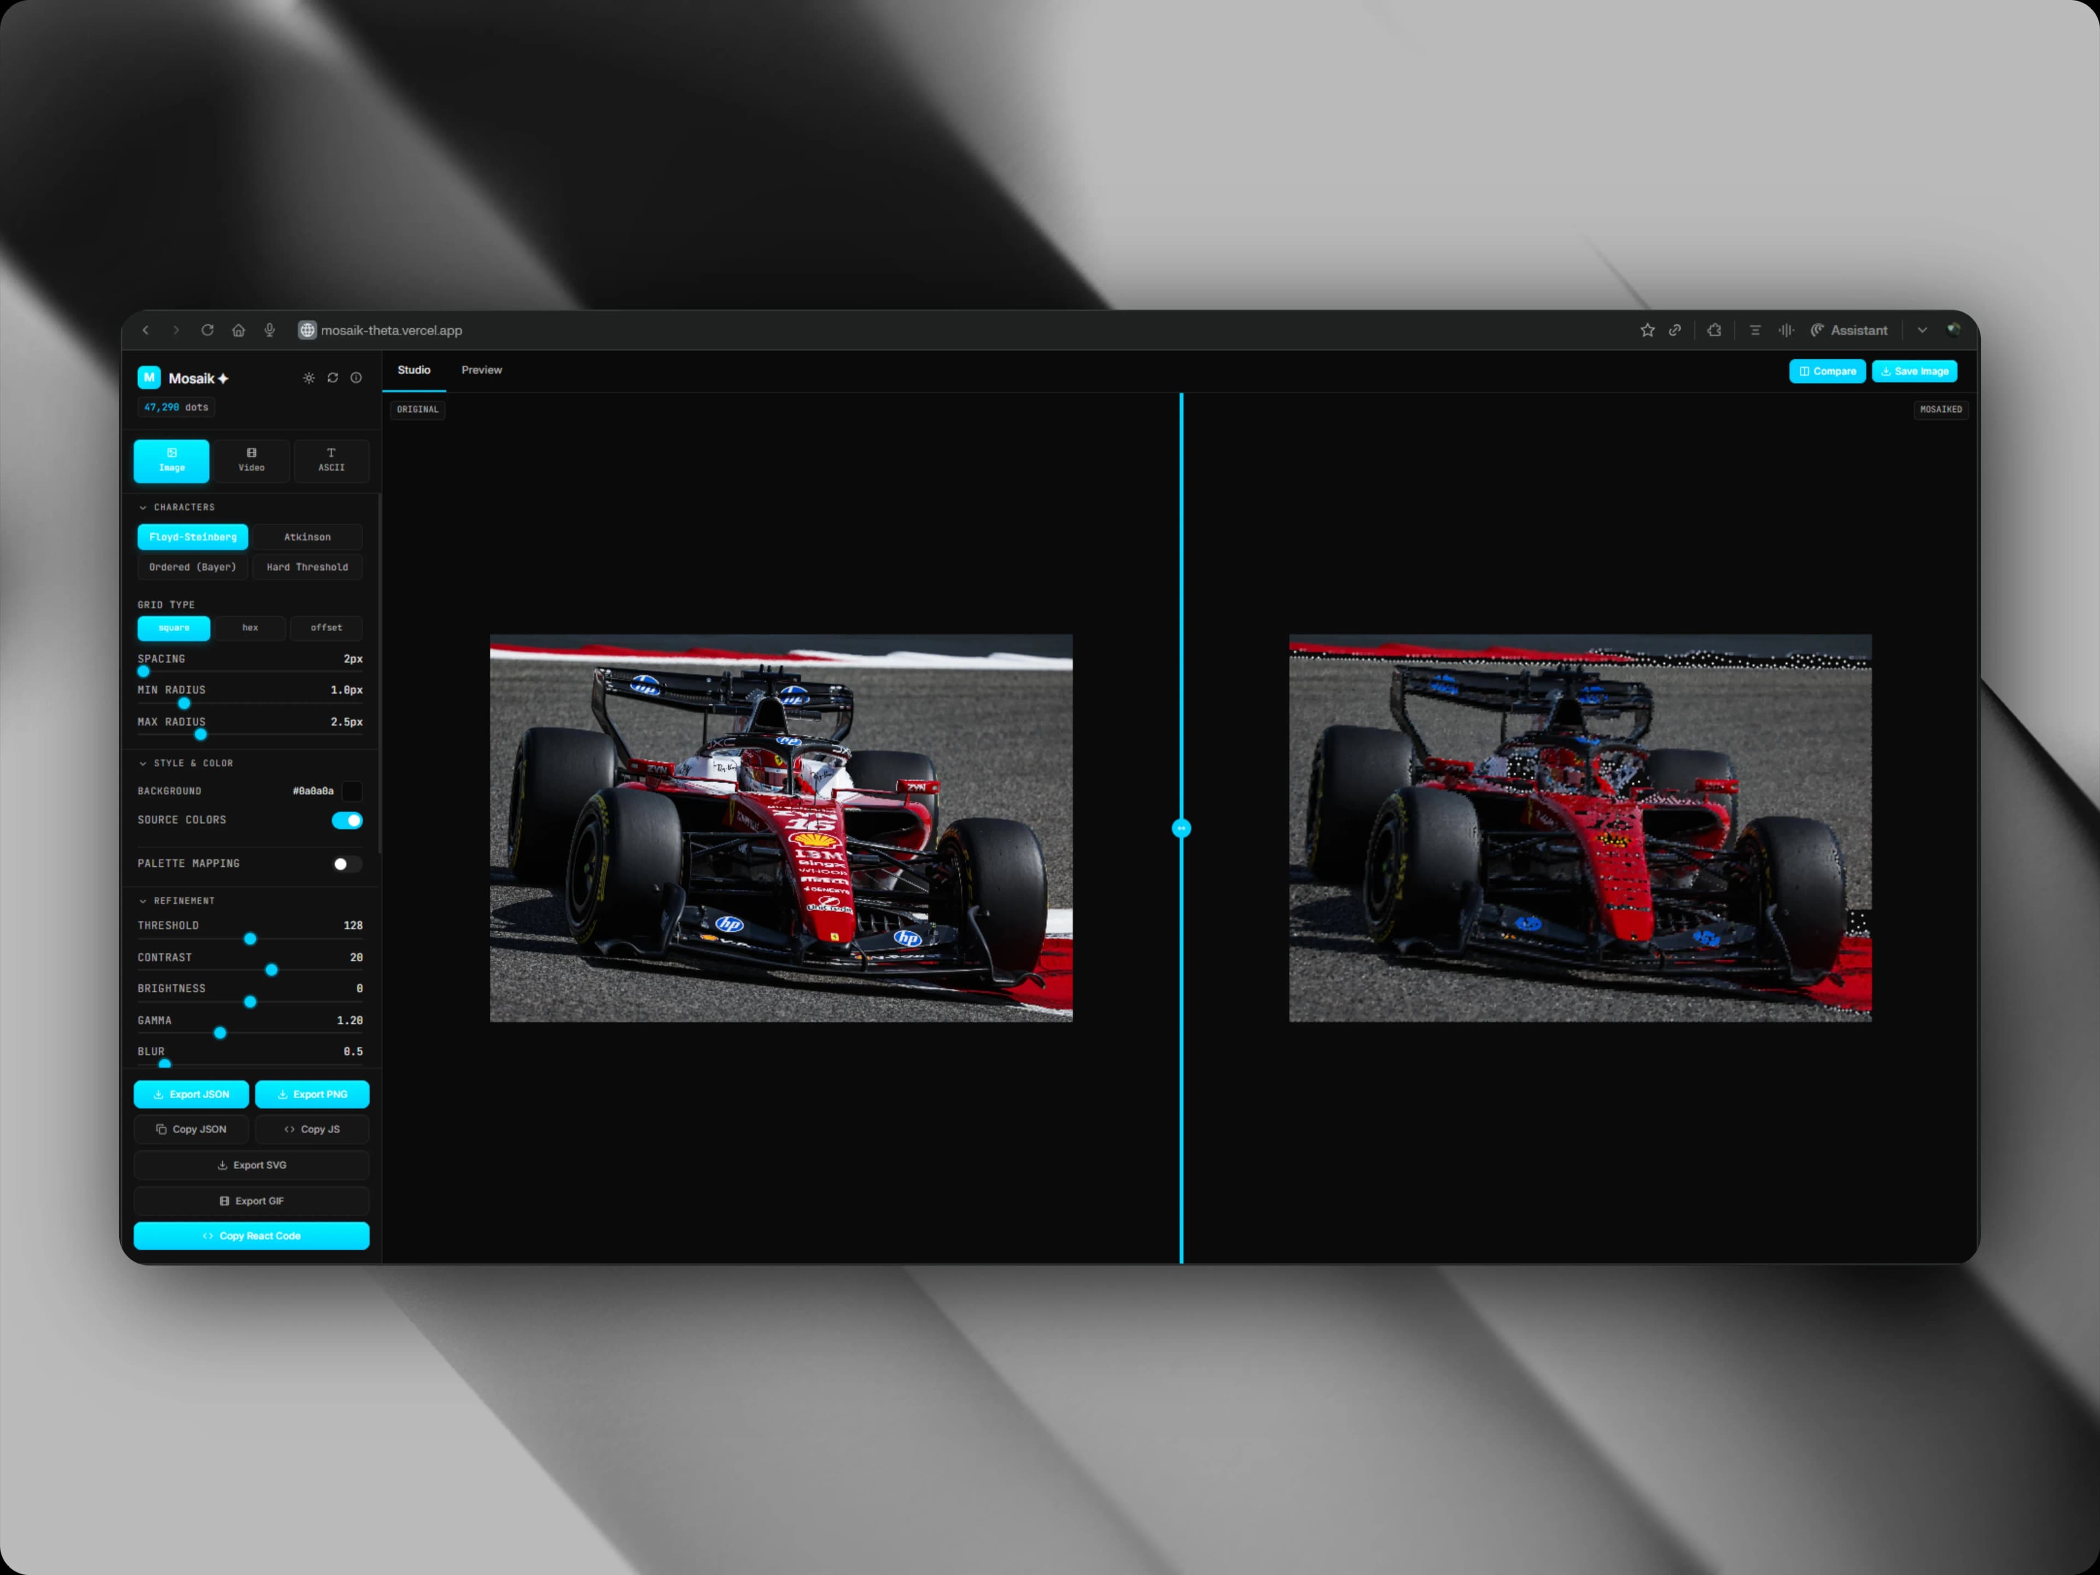The width and height of the screenshot is (2100, 1575).
Task: Switch to Video mode
Action: (250, 459)
